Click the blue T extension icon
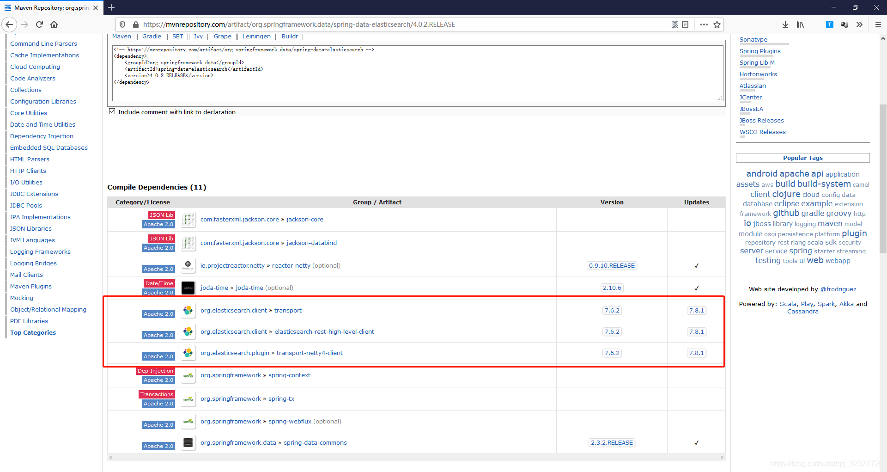This screenshot has height=472, width=887. 830,25
